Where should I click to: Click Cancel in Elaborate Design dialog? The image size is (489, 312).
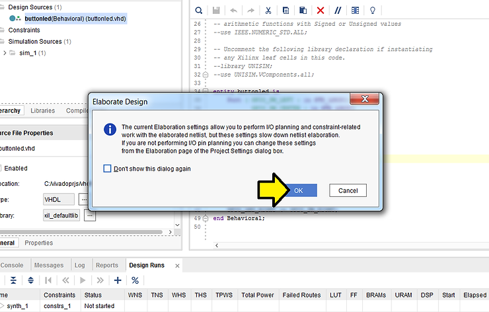tap(348, 190)
